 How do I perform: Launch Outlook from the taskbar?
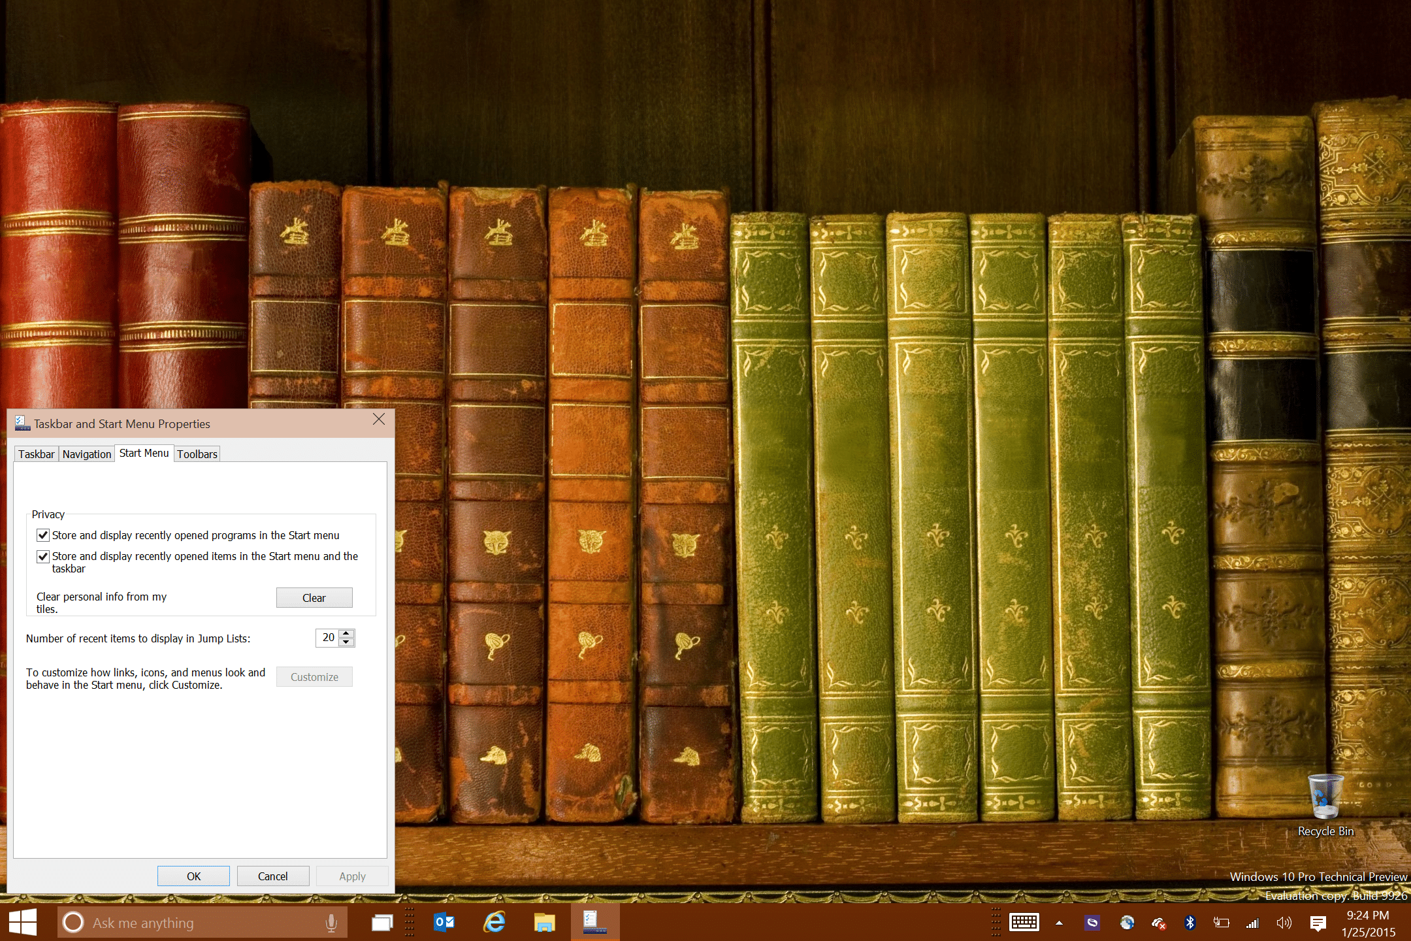click(444, 922)
